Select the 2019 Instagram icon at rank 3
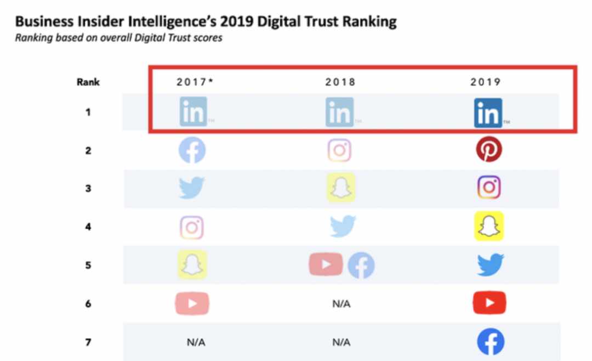 (x=489, y=187)
